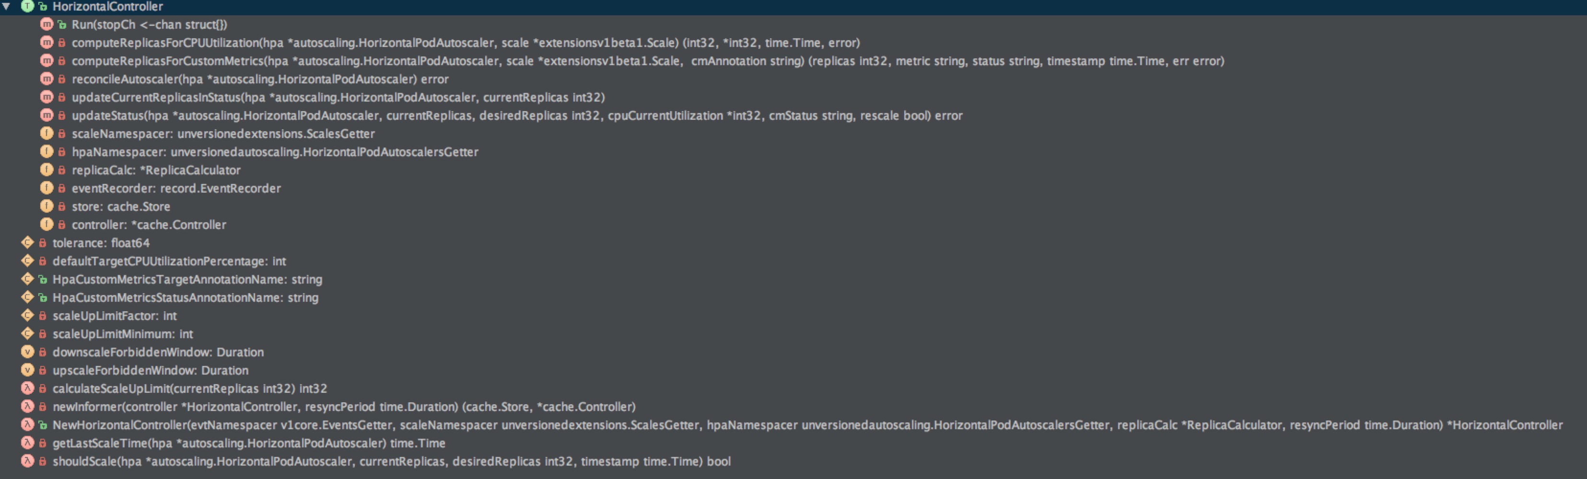
Task: Click field icon beside store: cache.Store
Action: [47, 206]
